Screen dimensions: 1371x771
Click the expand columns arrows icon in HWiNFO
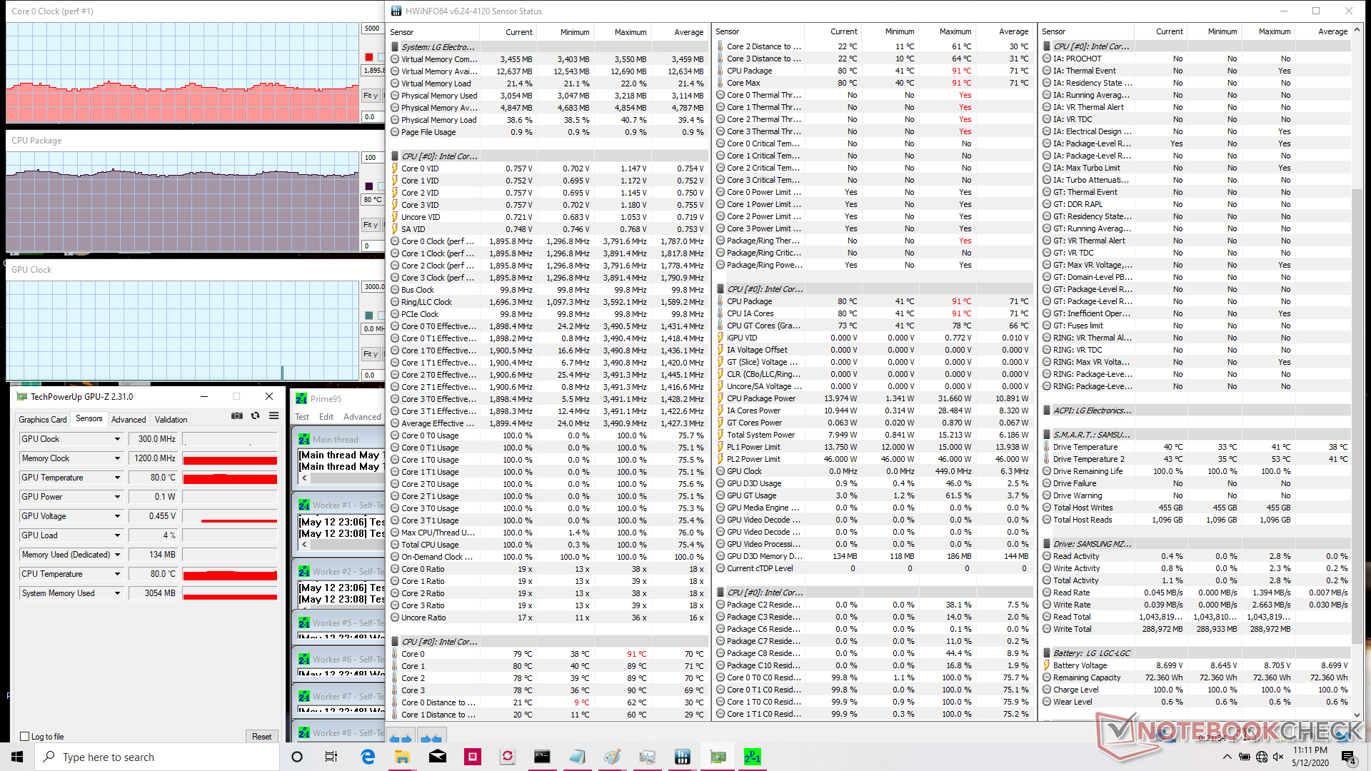(x=401, y=738)
